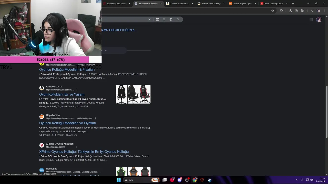Open the volume speaker tray icon
Viewport: 328px width, 184px height.
click(x=312, y=180)
